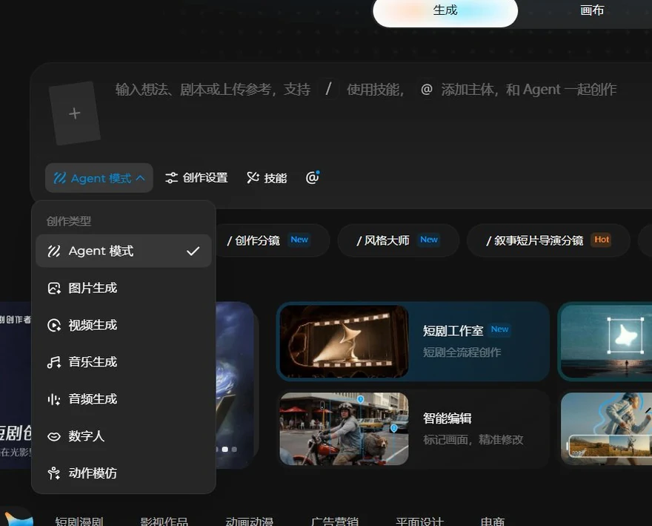Open the 智能编辑 card

click(413, 429)
